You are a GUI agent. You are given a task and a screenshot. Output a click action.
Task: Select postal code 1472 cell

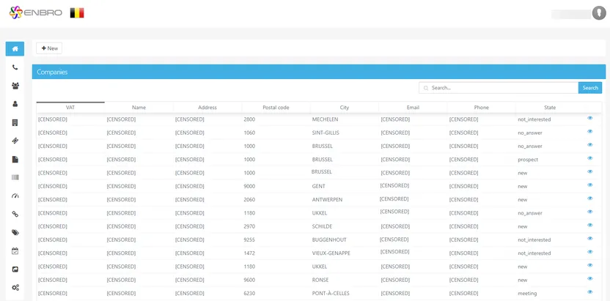coord(249,253)
